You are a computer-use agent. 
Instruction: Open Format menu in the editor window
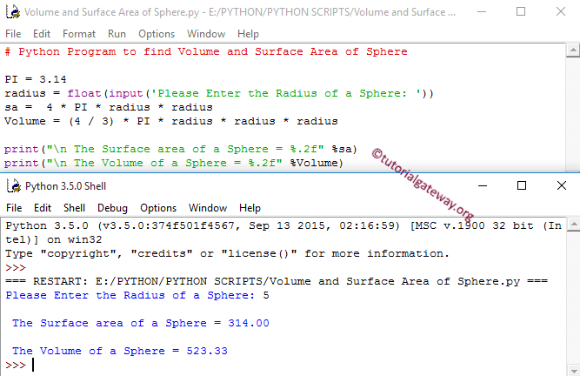pyautogui.click(x=79, y=34)
